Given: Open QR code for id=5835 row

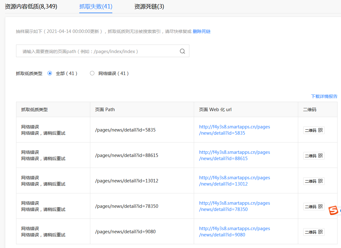Looking at the screenshot, I should (x=314, y=130).
